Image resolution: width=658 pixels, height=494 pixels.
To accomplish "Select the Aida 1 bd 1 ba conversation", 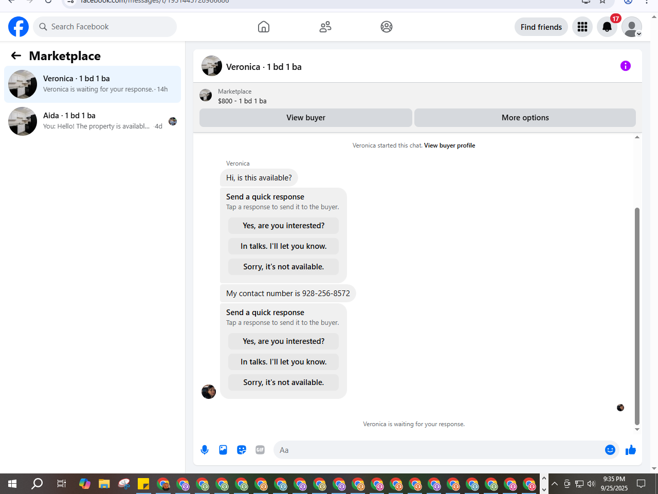I will coord(93,121).
